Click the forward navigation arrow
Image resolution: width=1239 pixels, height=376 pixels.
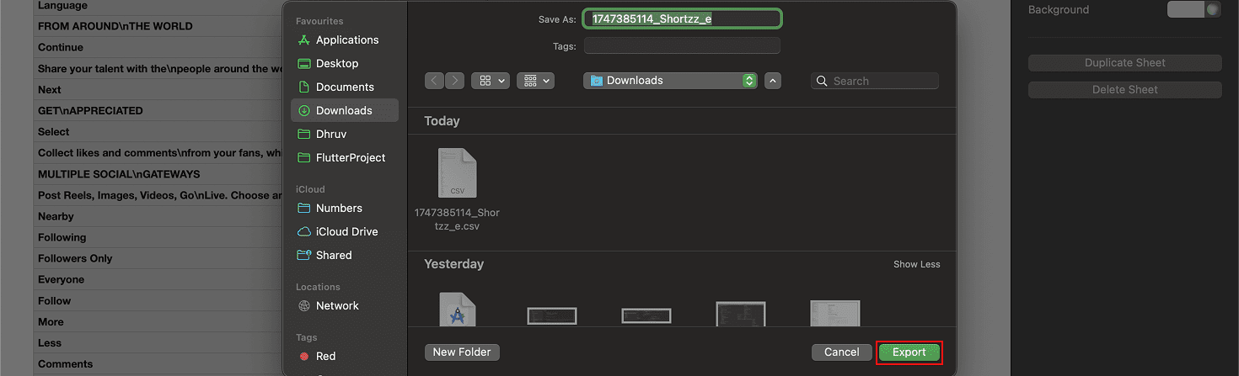tap(454, 81)
